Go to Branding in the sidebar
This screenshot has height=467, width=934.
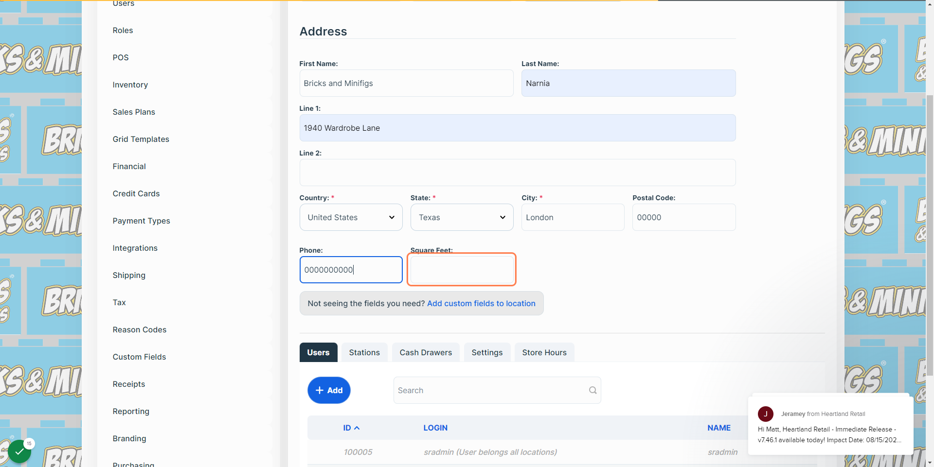click(129, 438)
